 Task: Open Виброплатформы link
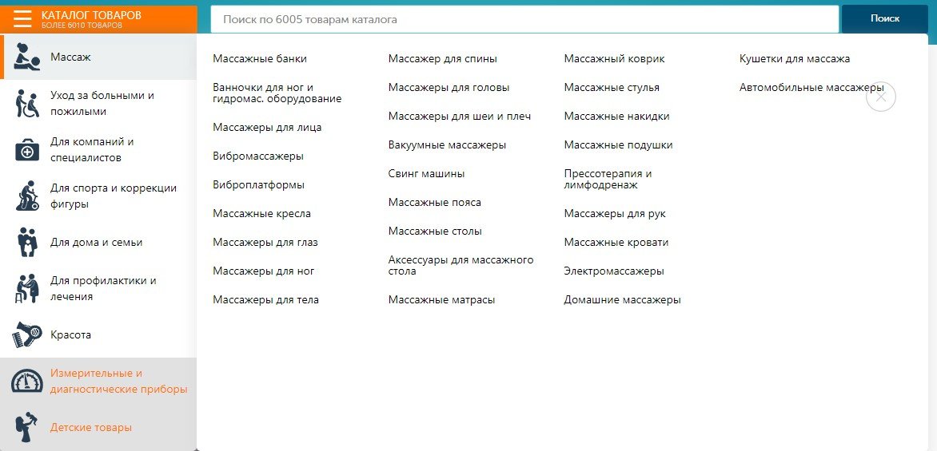[x=259, y=185]
